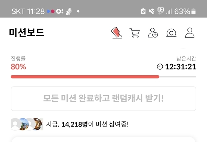The image size is (207, 142).
Task: Tap the 63% battery indicator
Action: [185, 11]
